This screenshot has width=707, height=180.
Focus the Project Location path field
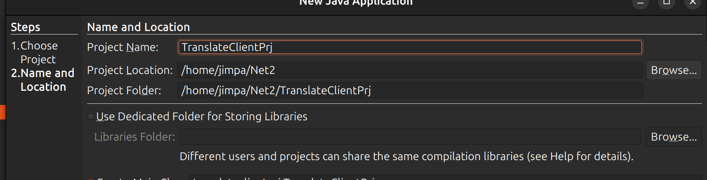click(409, 70)
